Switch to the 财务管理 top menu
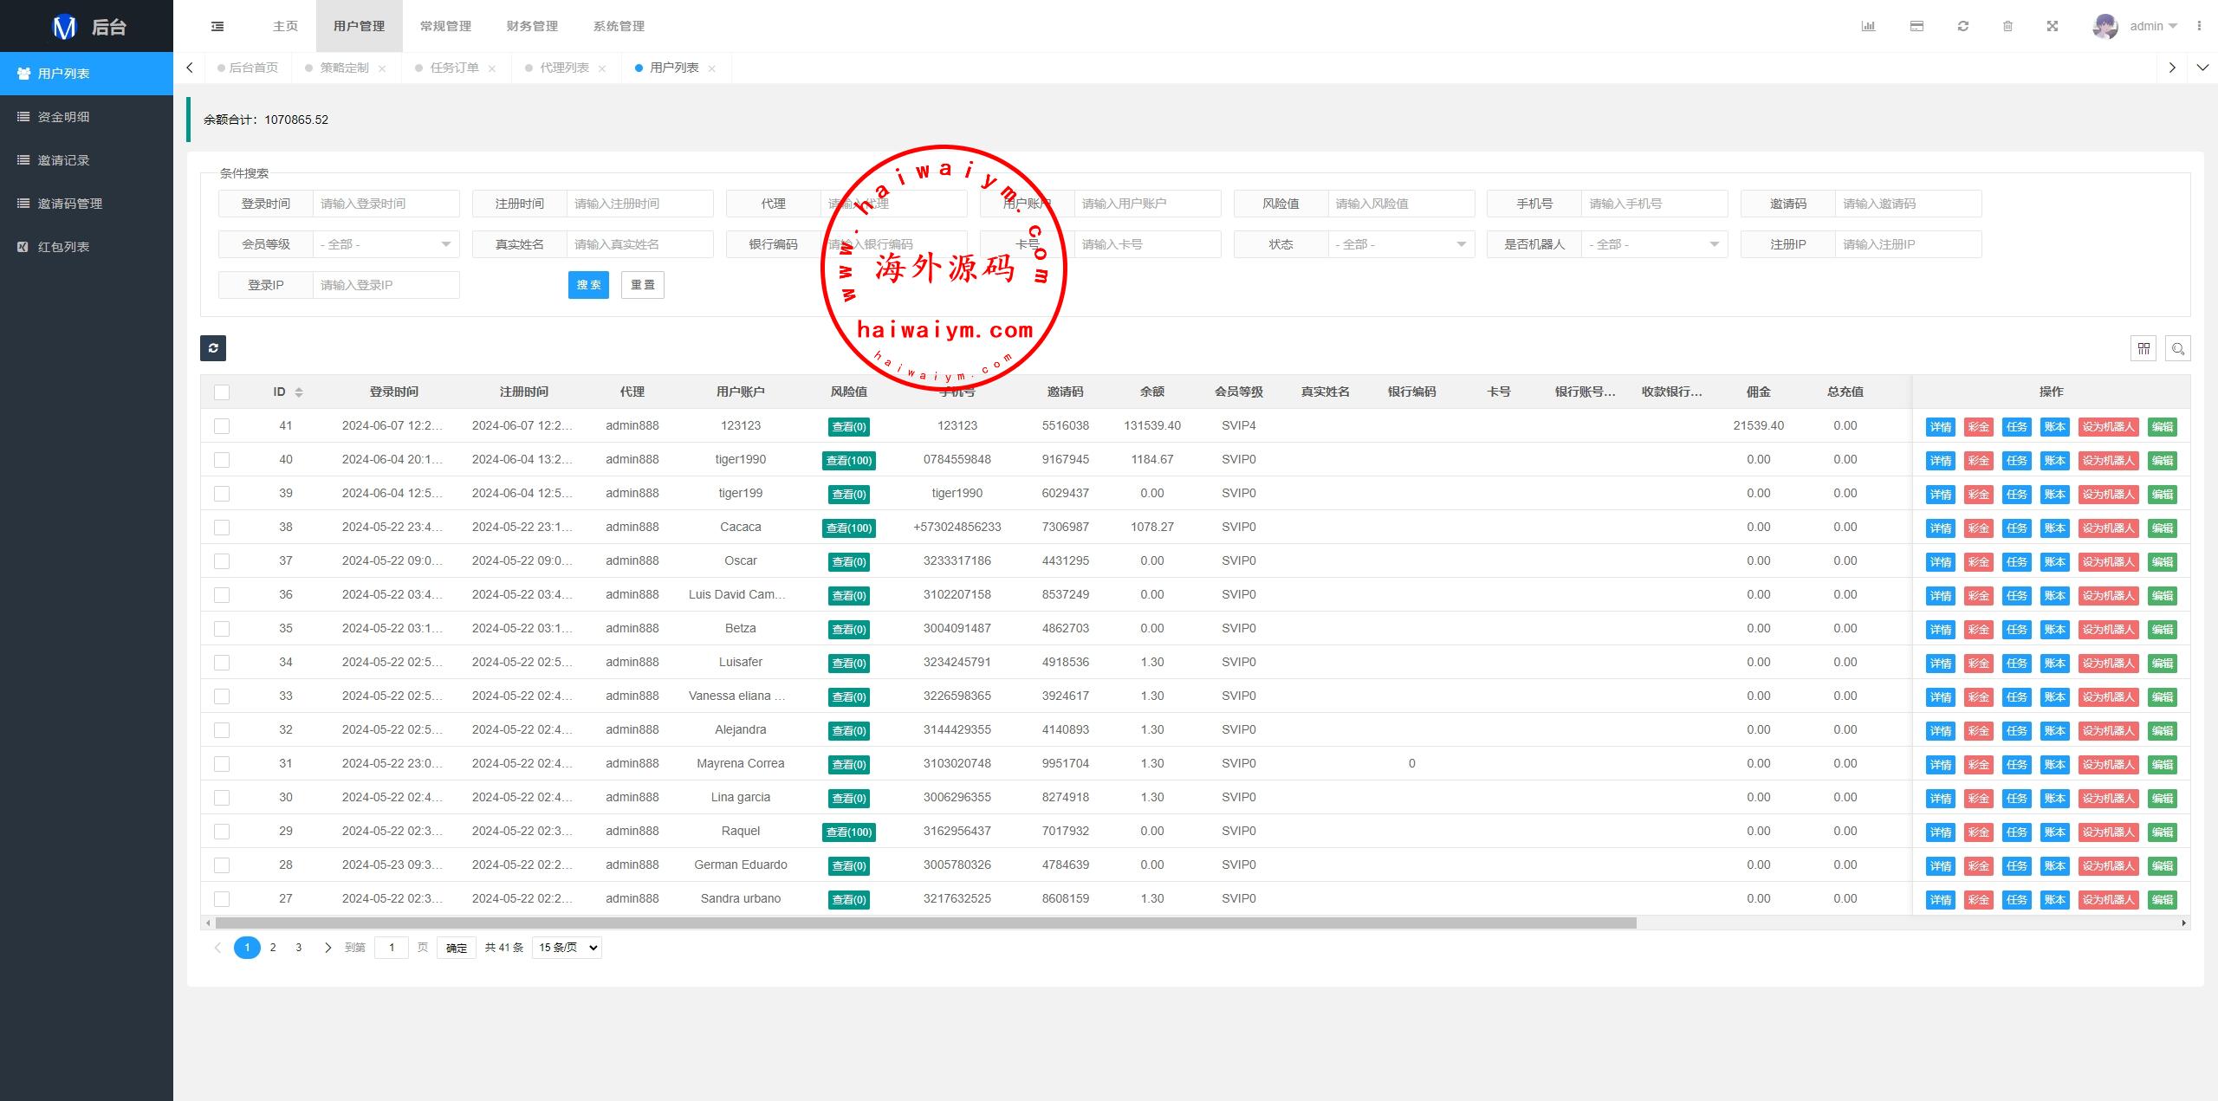2218x1101 pixels. click(532, 26)
